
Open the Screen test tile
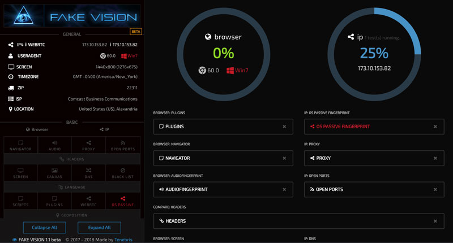pos(20,173)
